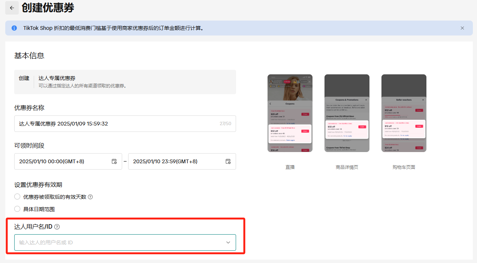
Task: Open the start date calendar icon
Action: [114, 161]
